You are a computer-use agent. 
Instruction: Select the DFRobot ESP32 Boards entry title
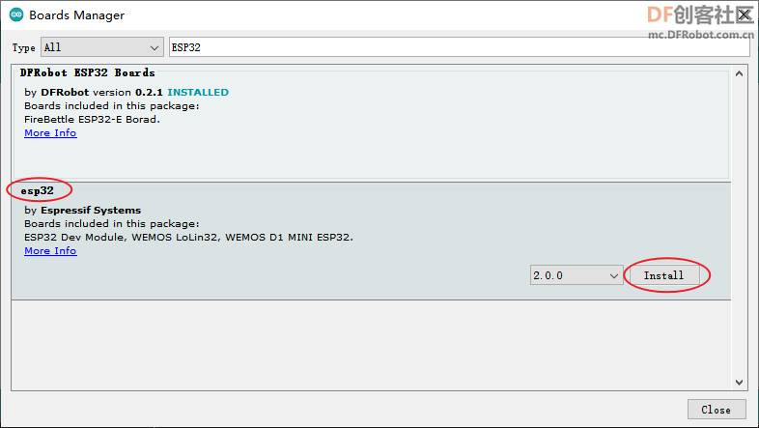pyautogui.click(x=87, y=73)
